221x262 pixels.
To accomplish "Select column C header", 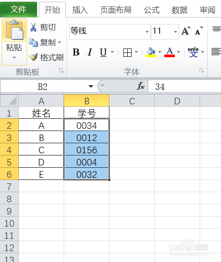I will point(132,100).
